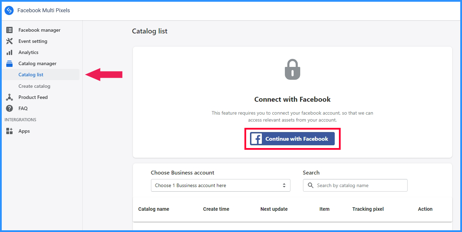Open the Choose Business account dropdown
Viewport: 462px width, 232px height.
(220, 185)
